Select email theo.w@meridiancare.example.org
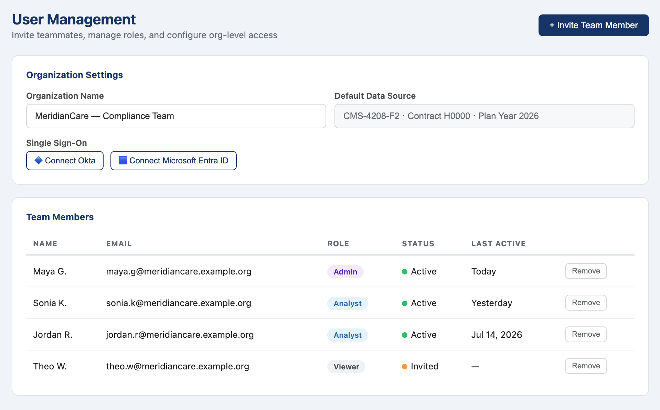660x410 pixels. (x=178, y=366)
